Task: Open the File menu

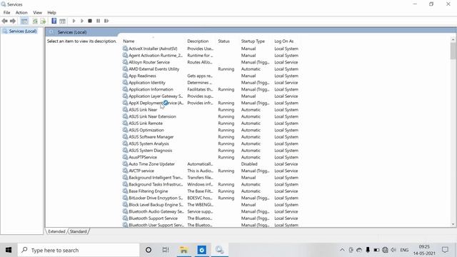Action: (x=6, y=13)
